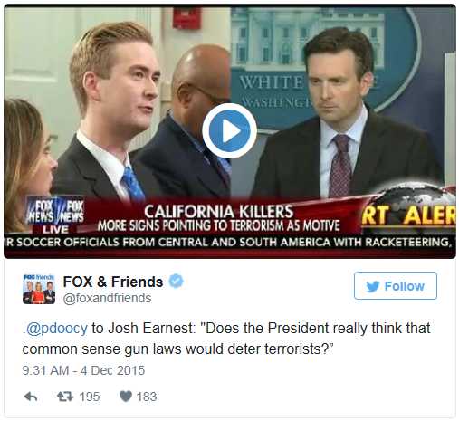Like the tweet with the heart icon

[126, 397]
